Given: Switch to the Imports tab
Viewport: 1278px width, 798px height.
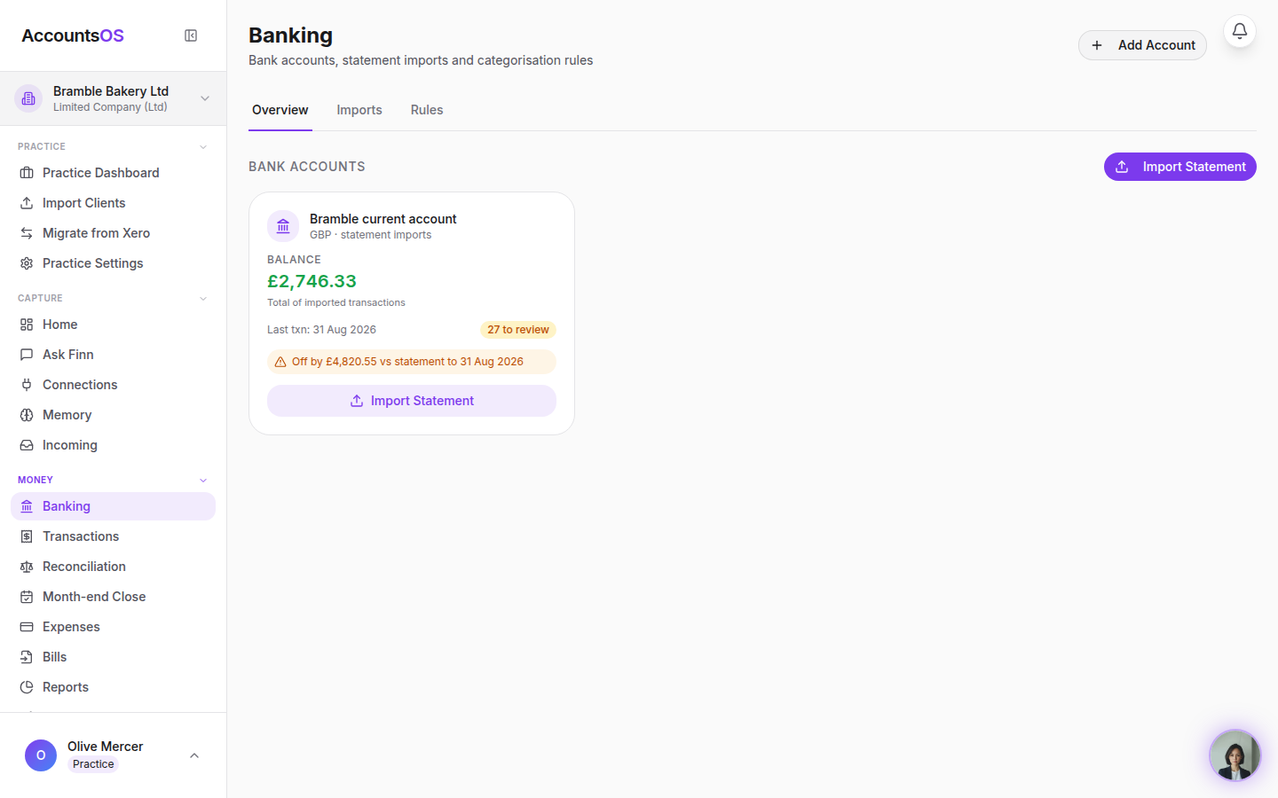Looking at the screenshot, I should coord(359,110).
